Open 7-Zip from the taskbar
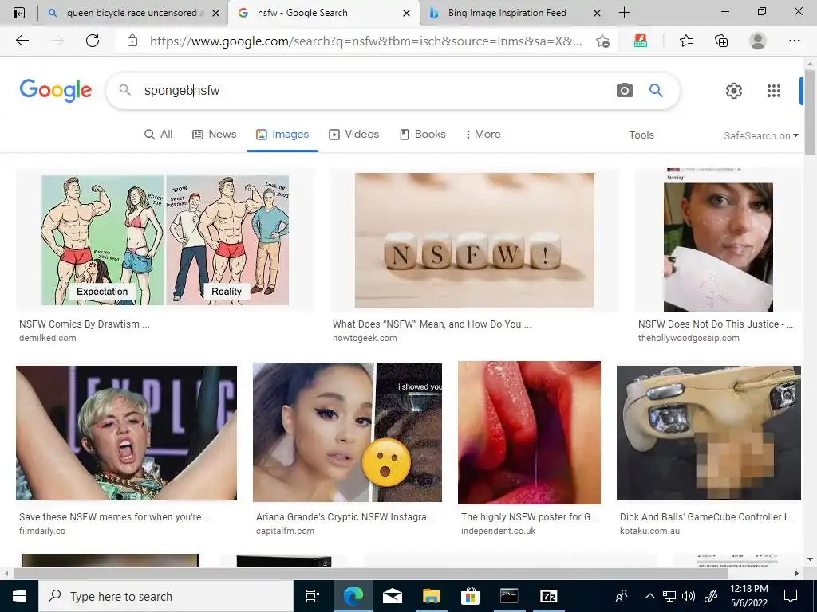Screen dimensions: 817x612 pyautogui.click(x=548, y=596)
